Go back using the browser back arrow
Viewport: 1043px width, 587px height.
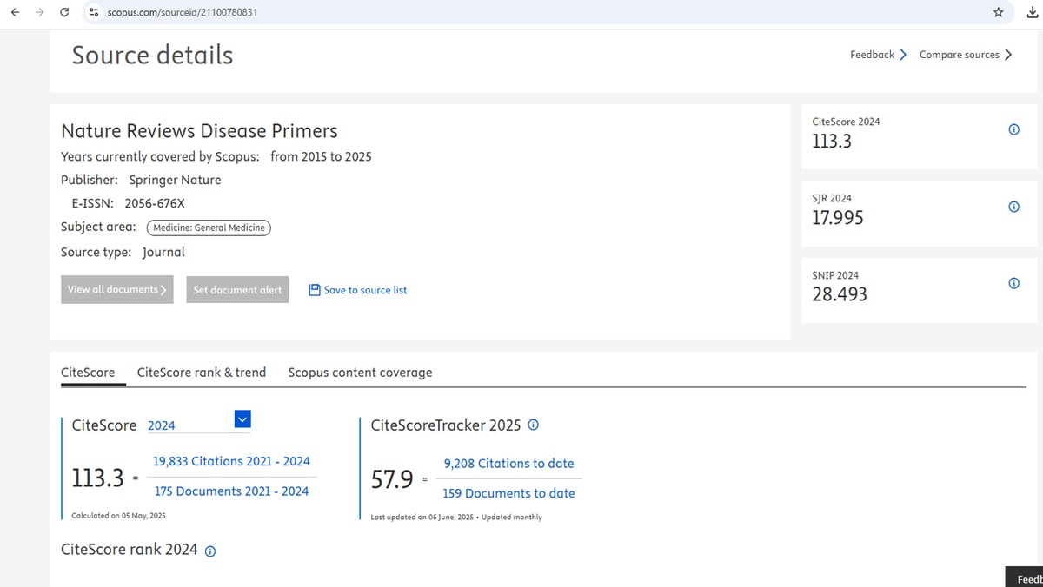(x=15, y=13)
